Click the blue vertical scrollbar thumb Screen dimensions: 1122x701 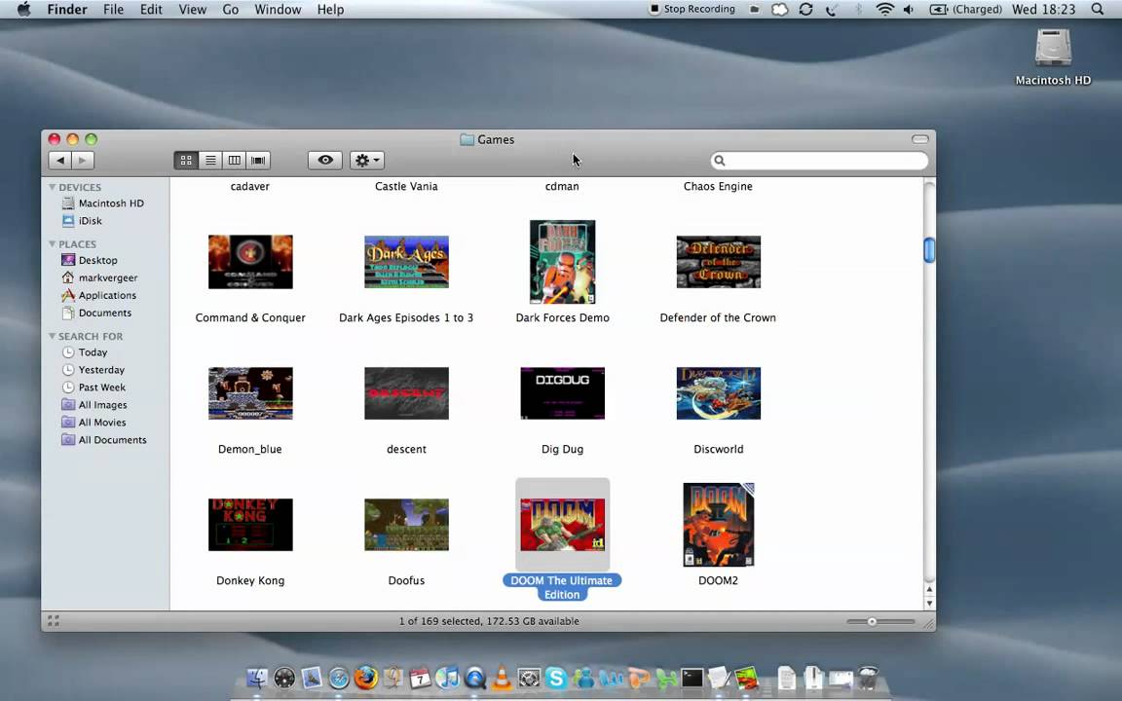pyautogui.click(x=929, y=250)
